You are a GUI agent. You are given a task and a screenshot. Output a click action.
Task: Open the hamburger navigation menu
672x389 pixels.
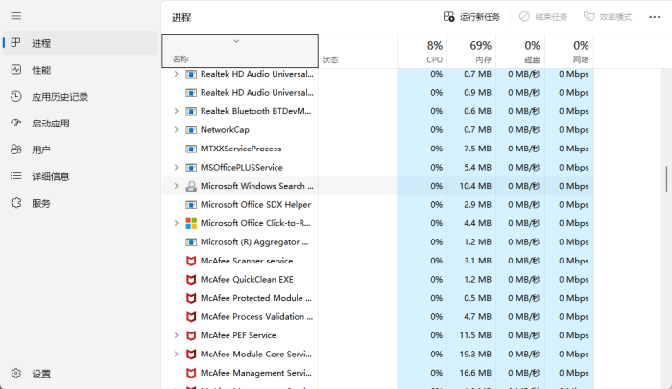click(x=16, y=16)
